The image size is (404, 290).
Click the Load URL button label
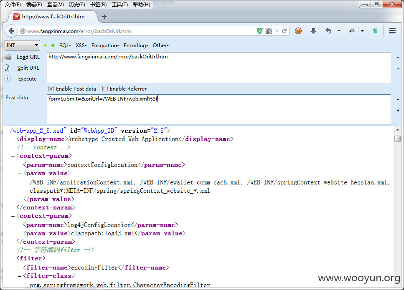(x=28, y=57)
